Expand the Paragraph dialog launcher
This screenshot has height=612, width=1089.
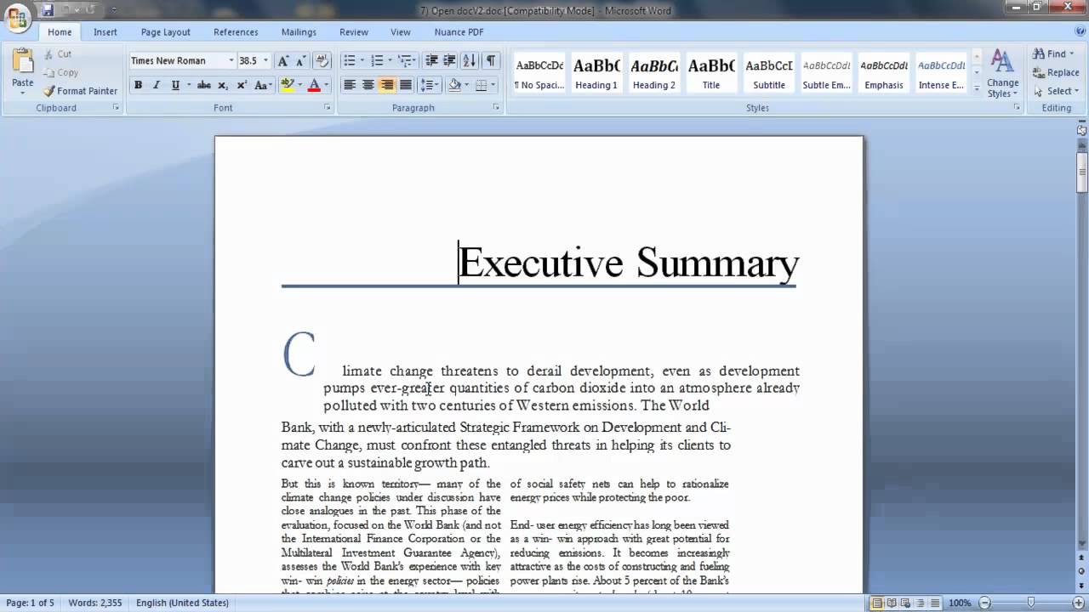(x=497, y=108)
